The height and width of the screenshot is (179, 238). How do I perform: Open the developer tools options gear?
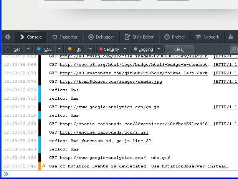point(8,37)
